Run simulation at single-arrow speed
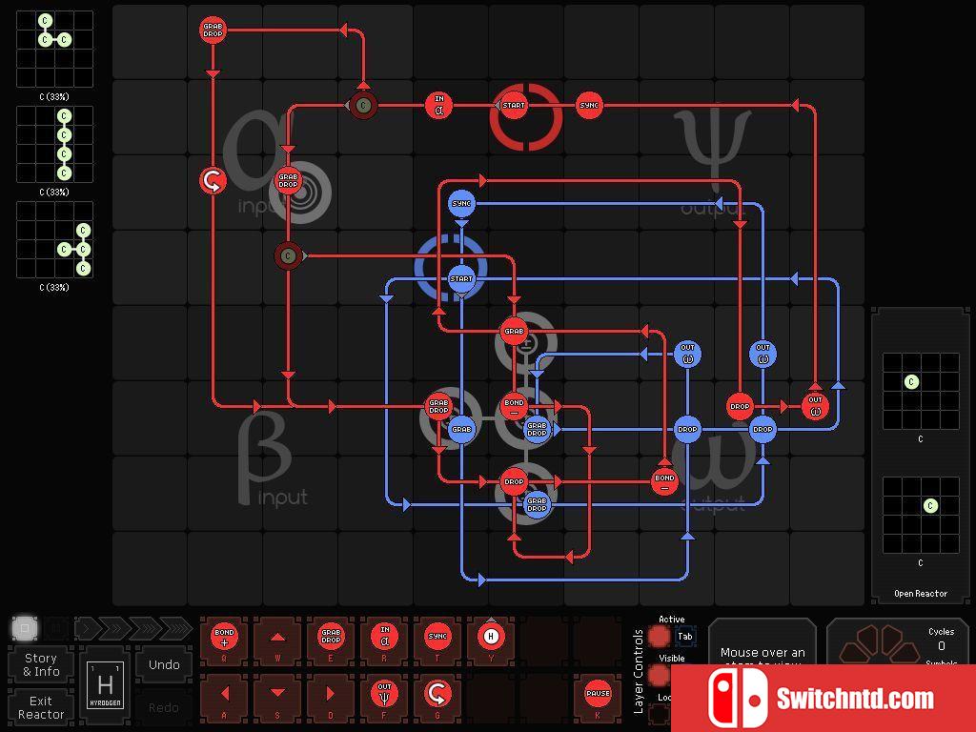The height and width of the screenshot is (732, 976). click(x=87, y=628)
